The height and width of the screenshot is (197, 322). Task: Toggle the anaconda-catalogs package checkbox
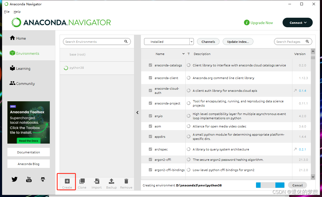tap(150, 65)
